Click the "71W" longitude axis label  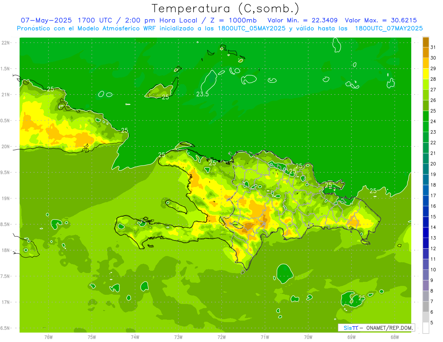click(x=265, y=337)
